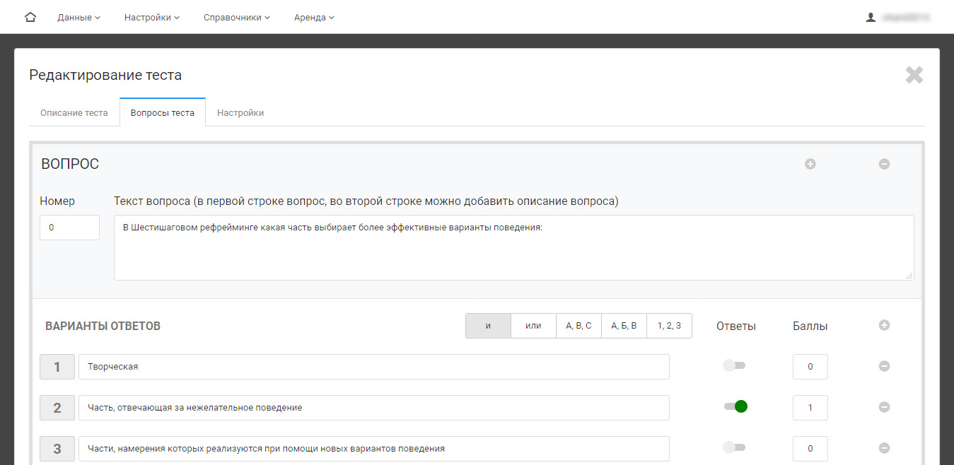Click the user profile icon
Viewport: 954px width, 465px height.
(871, 17)
